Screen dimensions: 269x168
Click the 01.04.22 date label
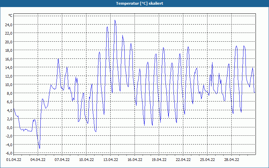(14, 160)
